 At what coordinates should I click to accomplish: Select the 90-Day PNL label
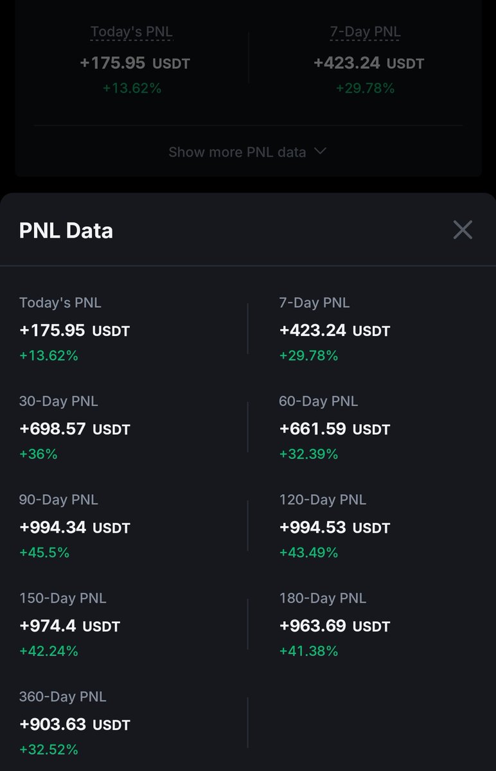pos(58,499)
